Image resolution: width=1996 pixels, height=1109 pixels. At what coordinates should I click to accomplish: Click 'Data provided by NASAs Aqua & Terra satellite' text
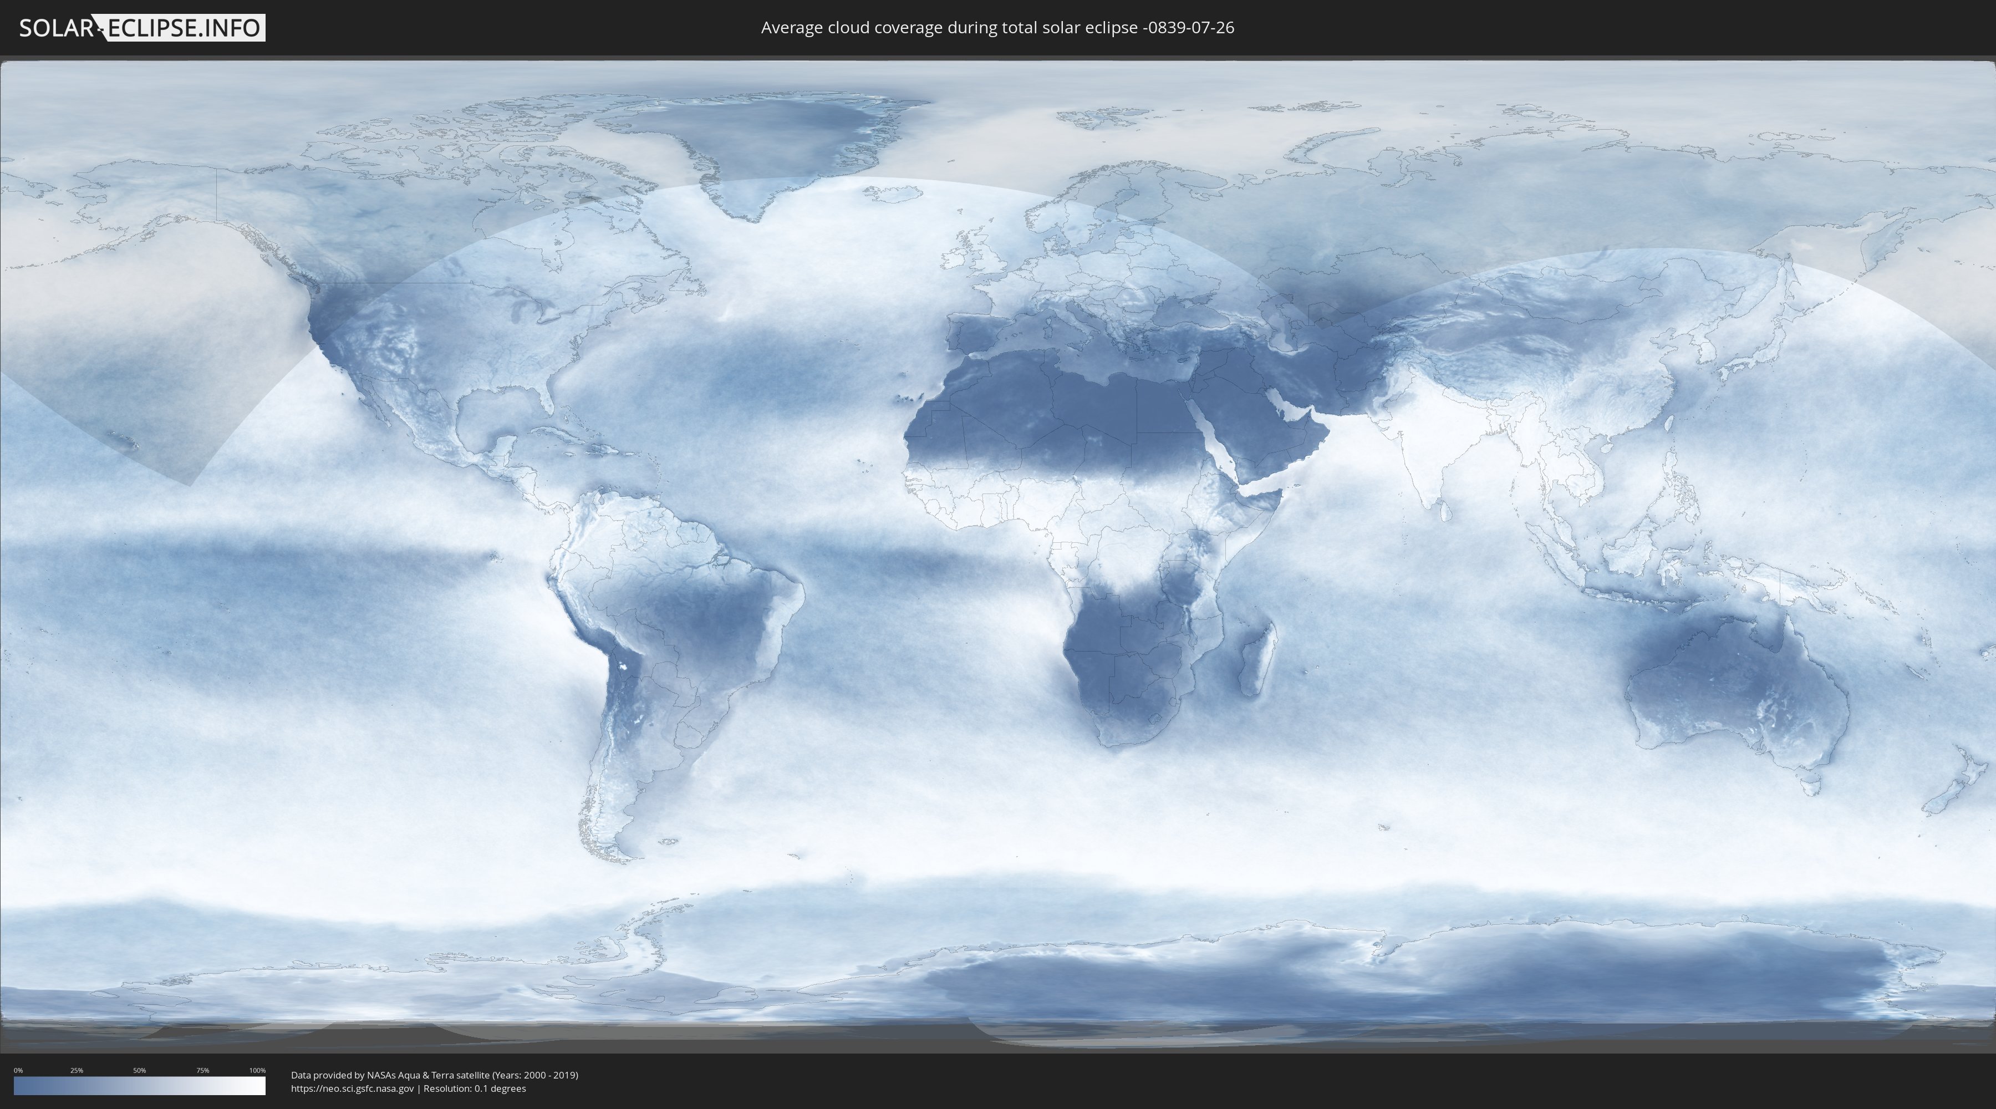pyautogui.click(x=390, y=1075)
